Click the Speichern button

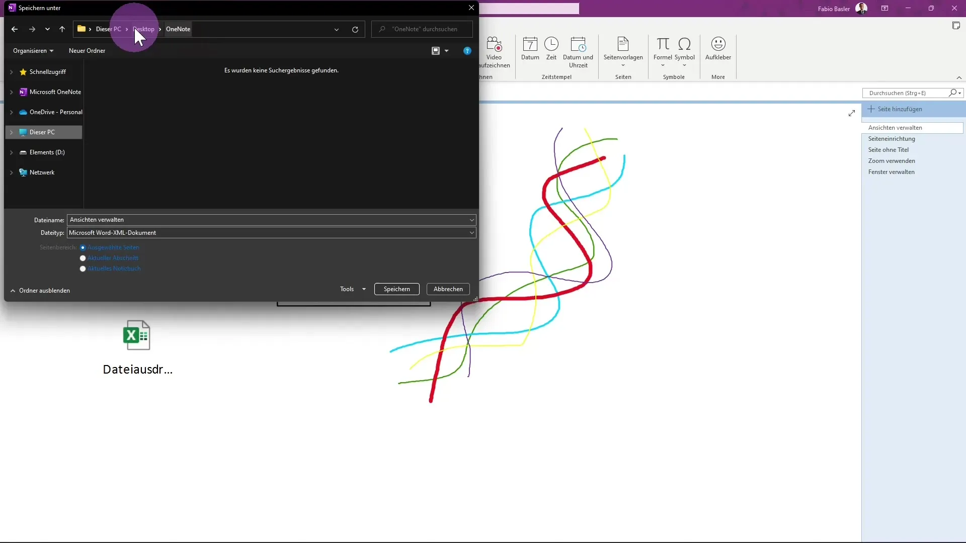396,289
